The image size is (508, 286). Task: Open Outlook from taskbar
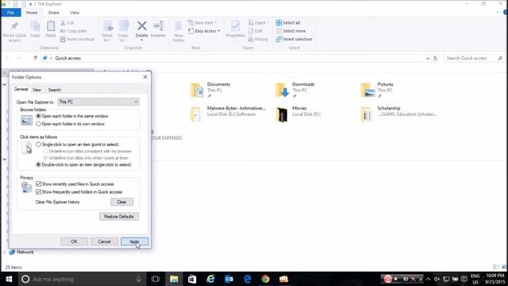229,279
